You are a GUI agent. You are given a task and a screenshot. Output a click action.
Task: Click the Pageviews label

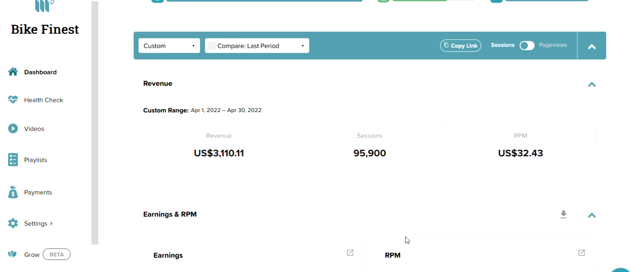(x=553, y=45)
